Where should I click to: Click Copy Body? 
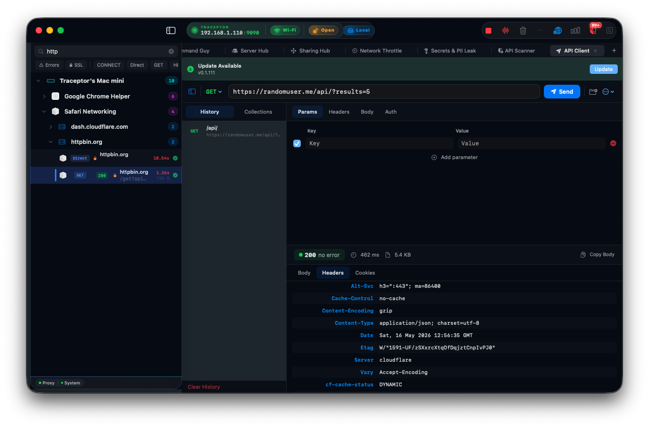[x=597, y=255]
